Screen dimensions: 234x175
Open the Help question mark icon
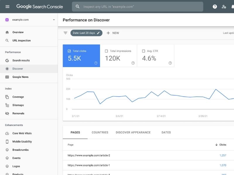coord(215,6)
